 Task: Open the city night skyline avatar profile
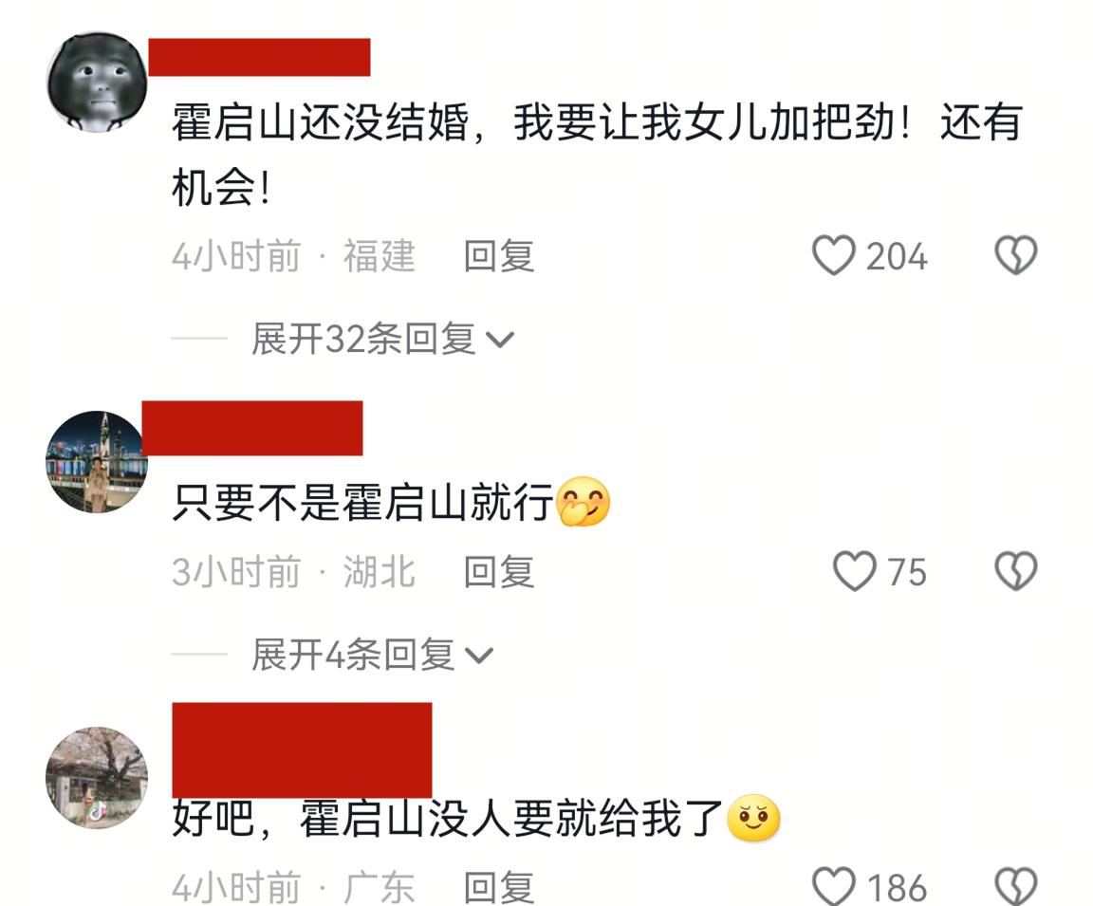coord(97,461)
